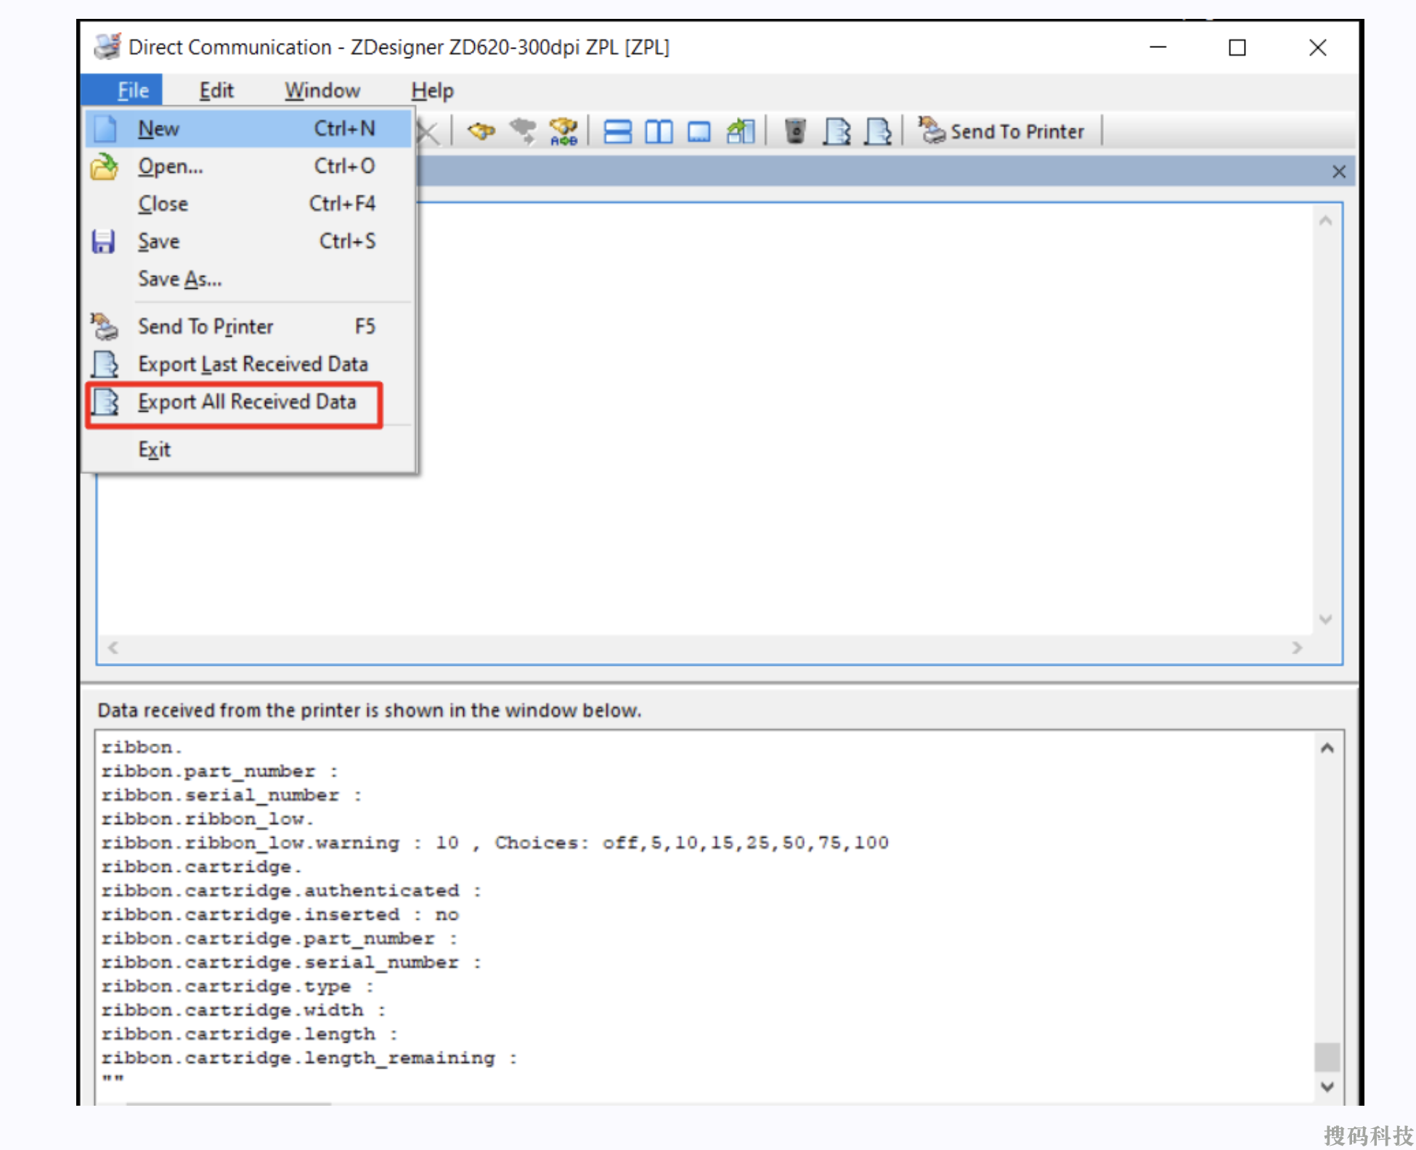Image resolution: width=1416 pixels, height=1150 pixels.
Task: Choose New from the File menu
Action: 248,129
